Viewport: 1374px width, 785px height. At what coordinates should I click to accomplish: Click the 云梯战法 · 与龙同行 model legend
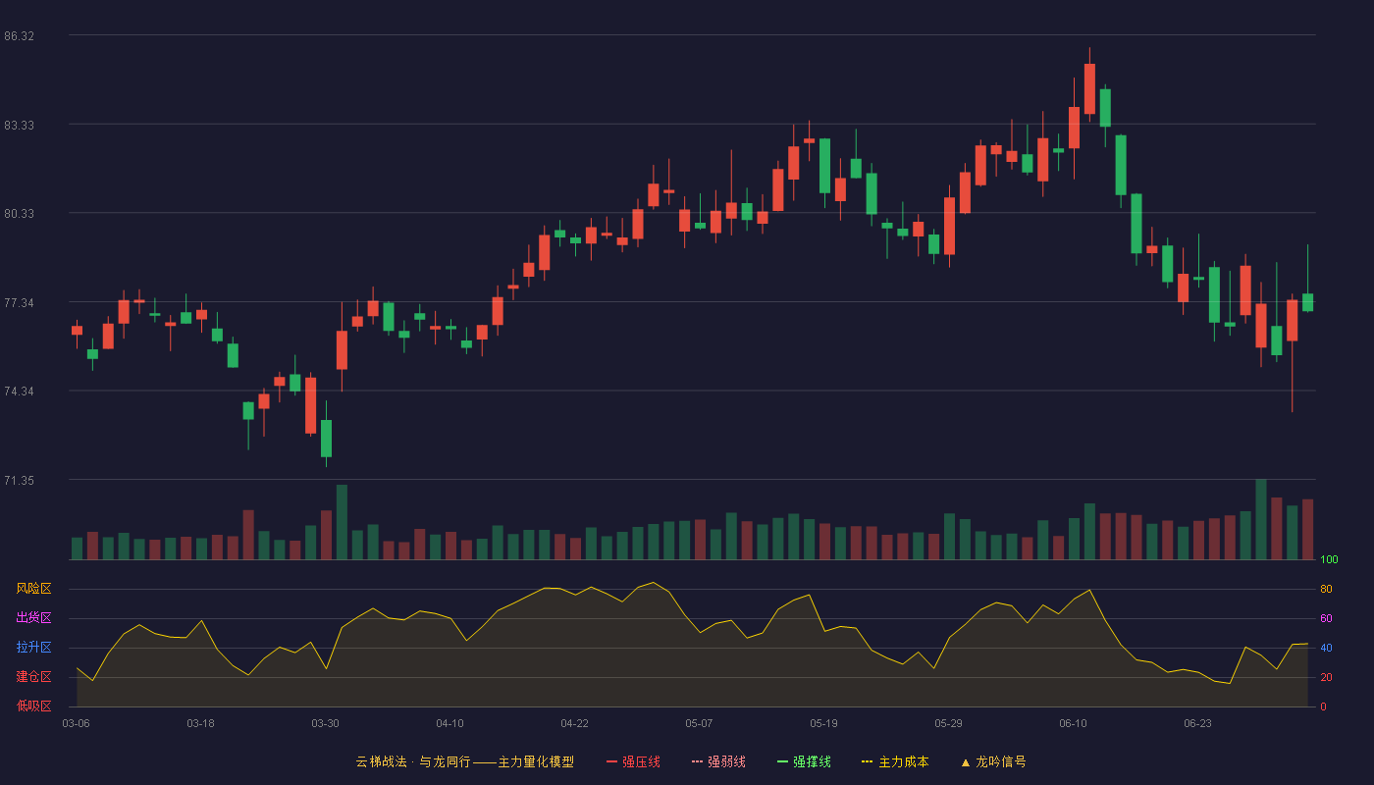click(x=464, y=761)
